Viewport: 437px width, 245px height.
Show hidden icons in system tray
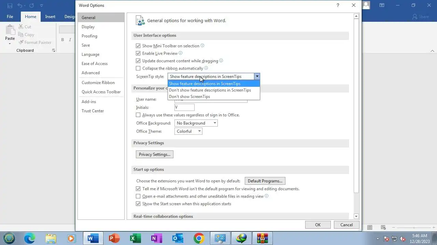pos(378,239)
